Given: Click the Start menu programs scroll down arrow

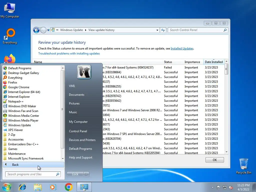Looking at the screenshot, I should (x=63, y=158).
